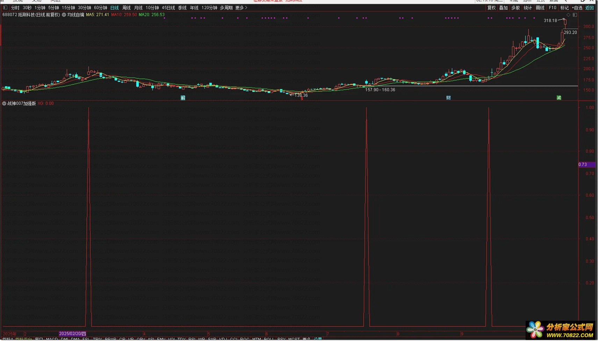Click the 解 marker icon under the chart
Viewport: 599px width, 341px height.
(x=183, y=98)
